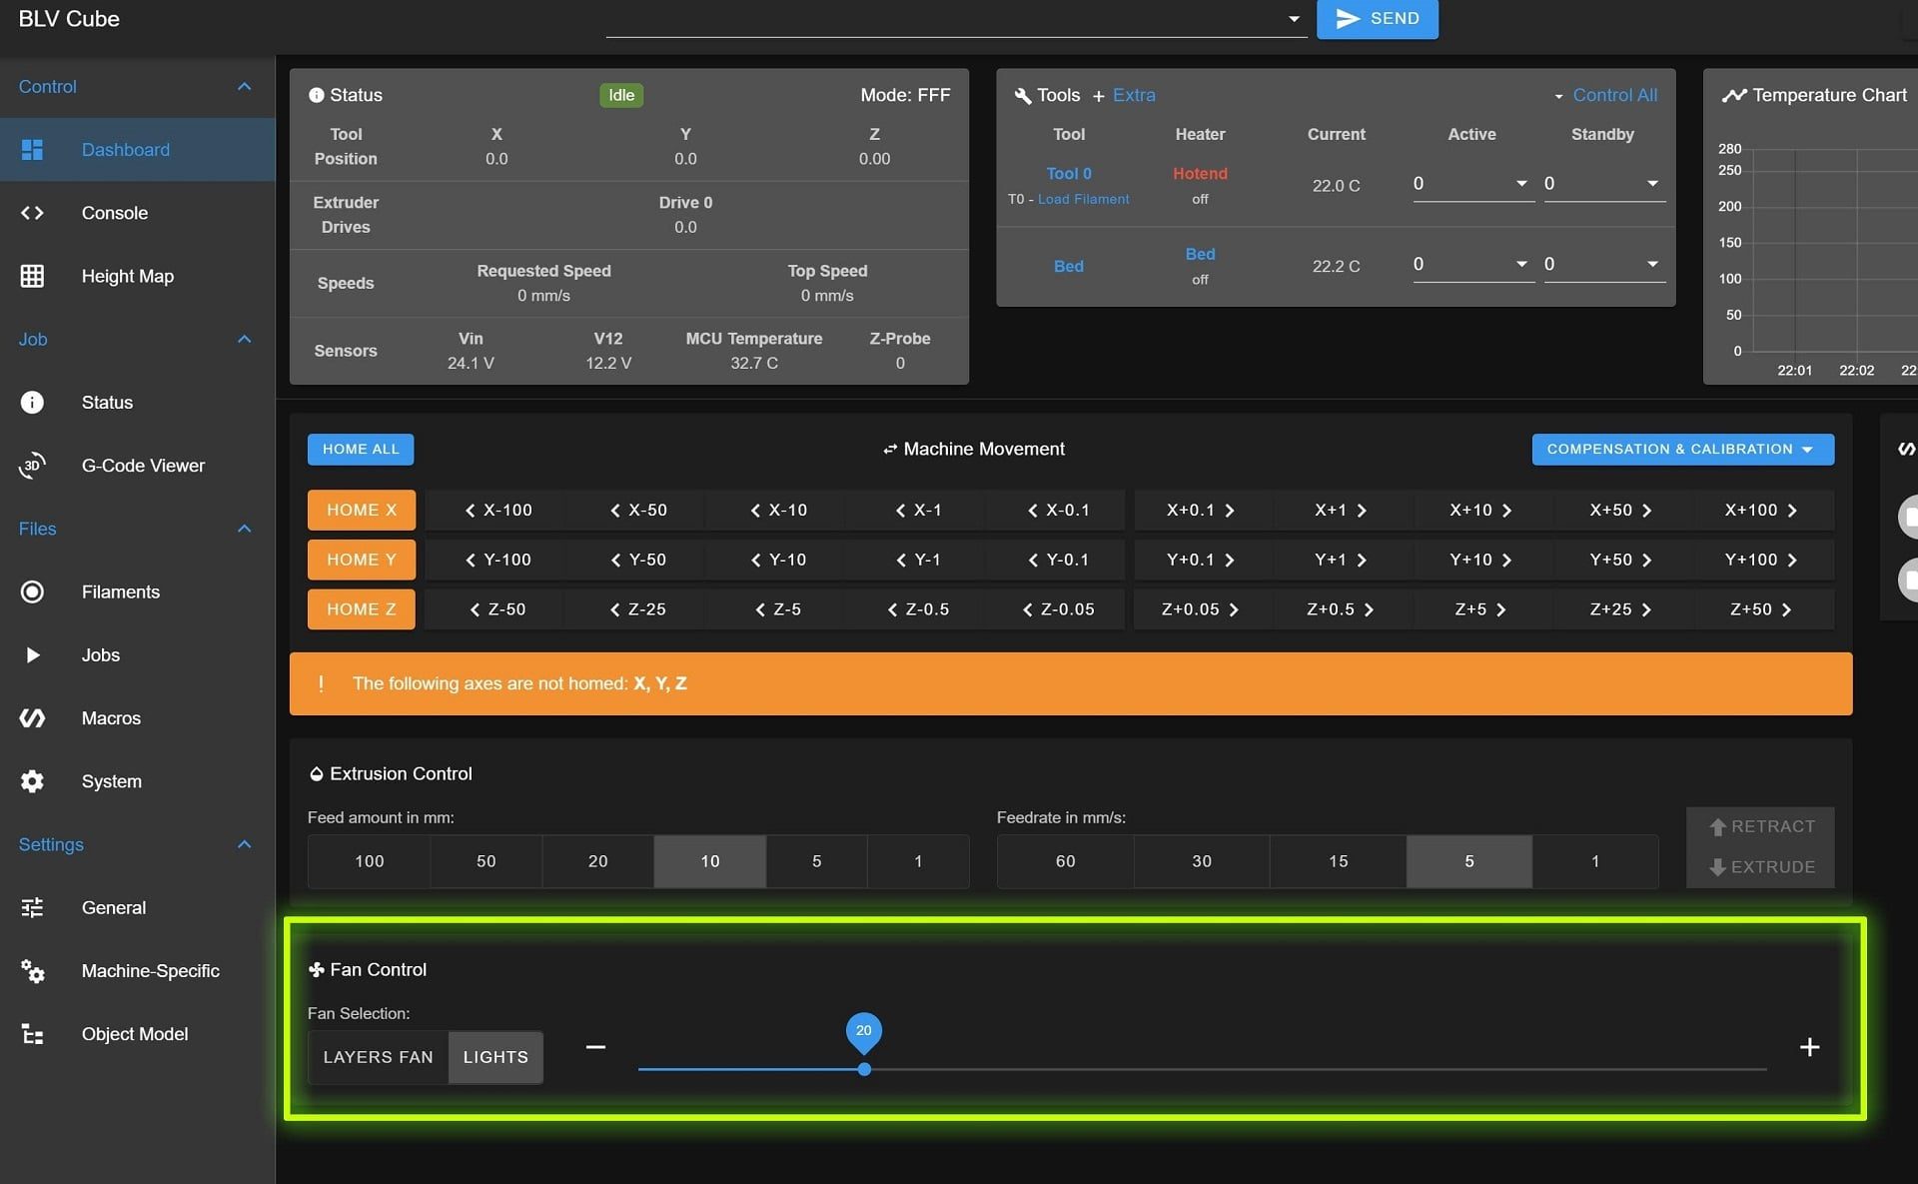
Task: Click the Height Map grid icon
Action: click(x=32, y=276)
